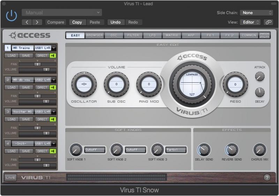279x196 pixels.
Task: Select part number 1
Action: pos(7,48)
